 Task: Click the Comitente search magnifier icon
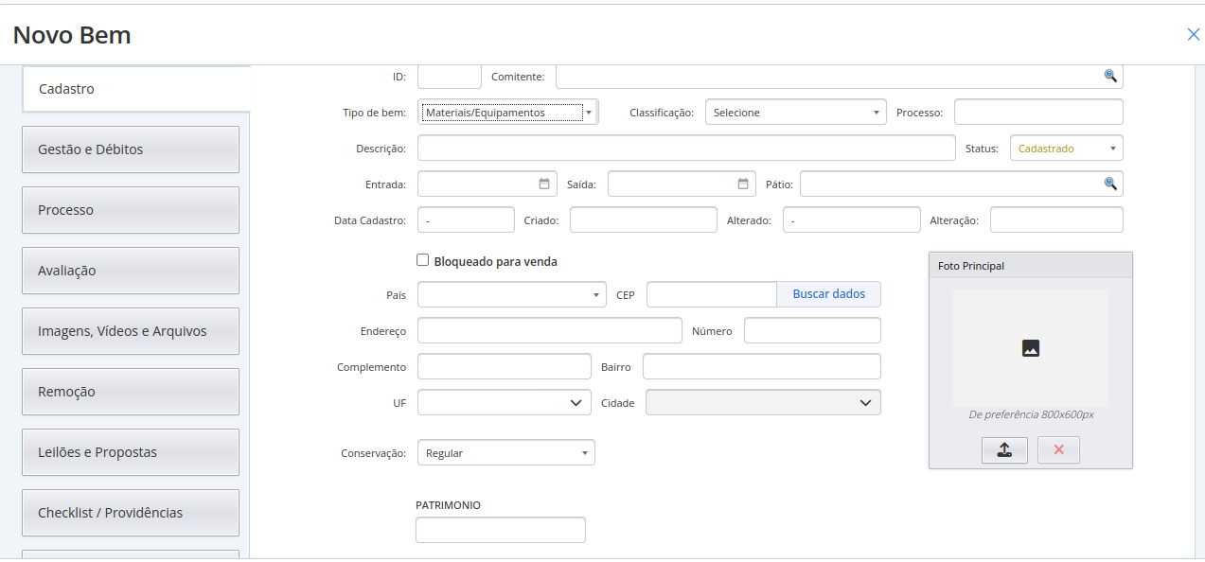tap(1110, 77)
